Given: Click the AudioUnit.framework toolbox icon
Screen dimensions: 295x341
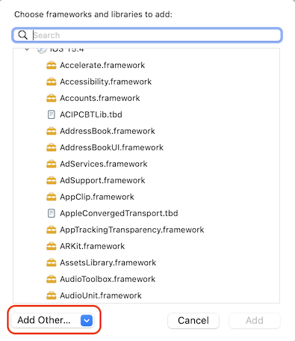Looking at the screenshot, I should tap(52, 295).
